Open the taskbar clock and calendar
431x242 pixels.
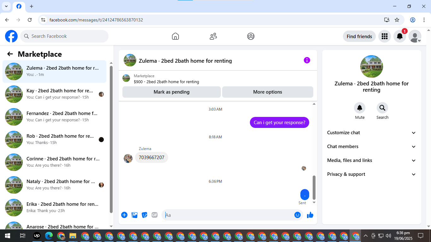point(403,236)
